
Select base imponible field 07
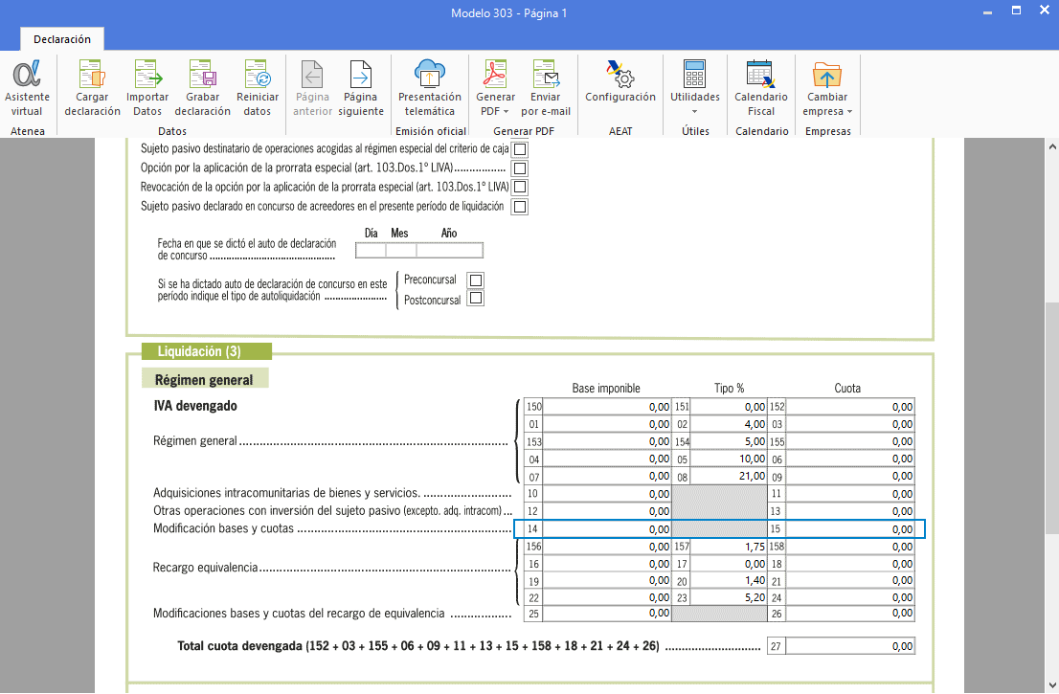point(607,476)
